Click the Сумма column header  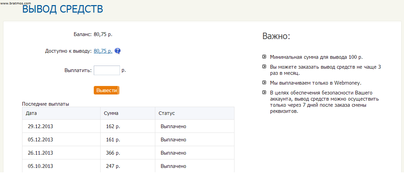[x=111, y=113]
